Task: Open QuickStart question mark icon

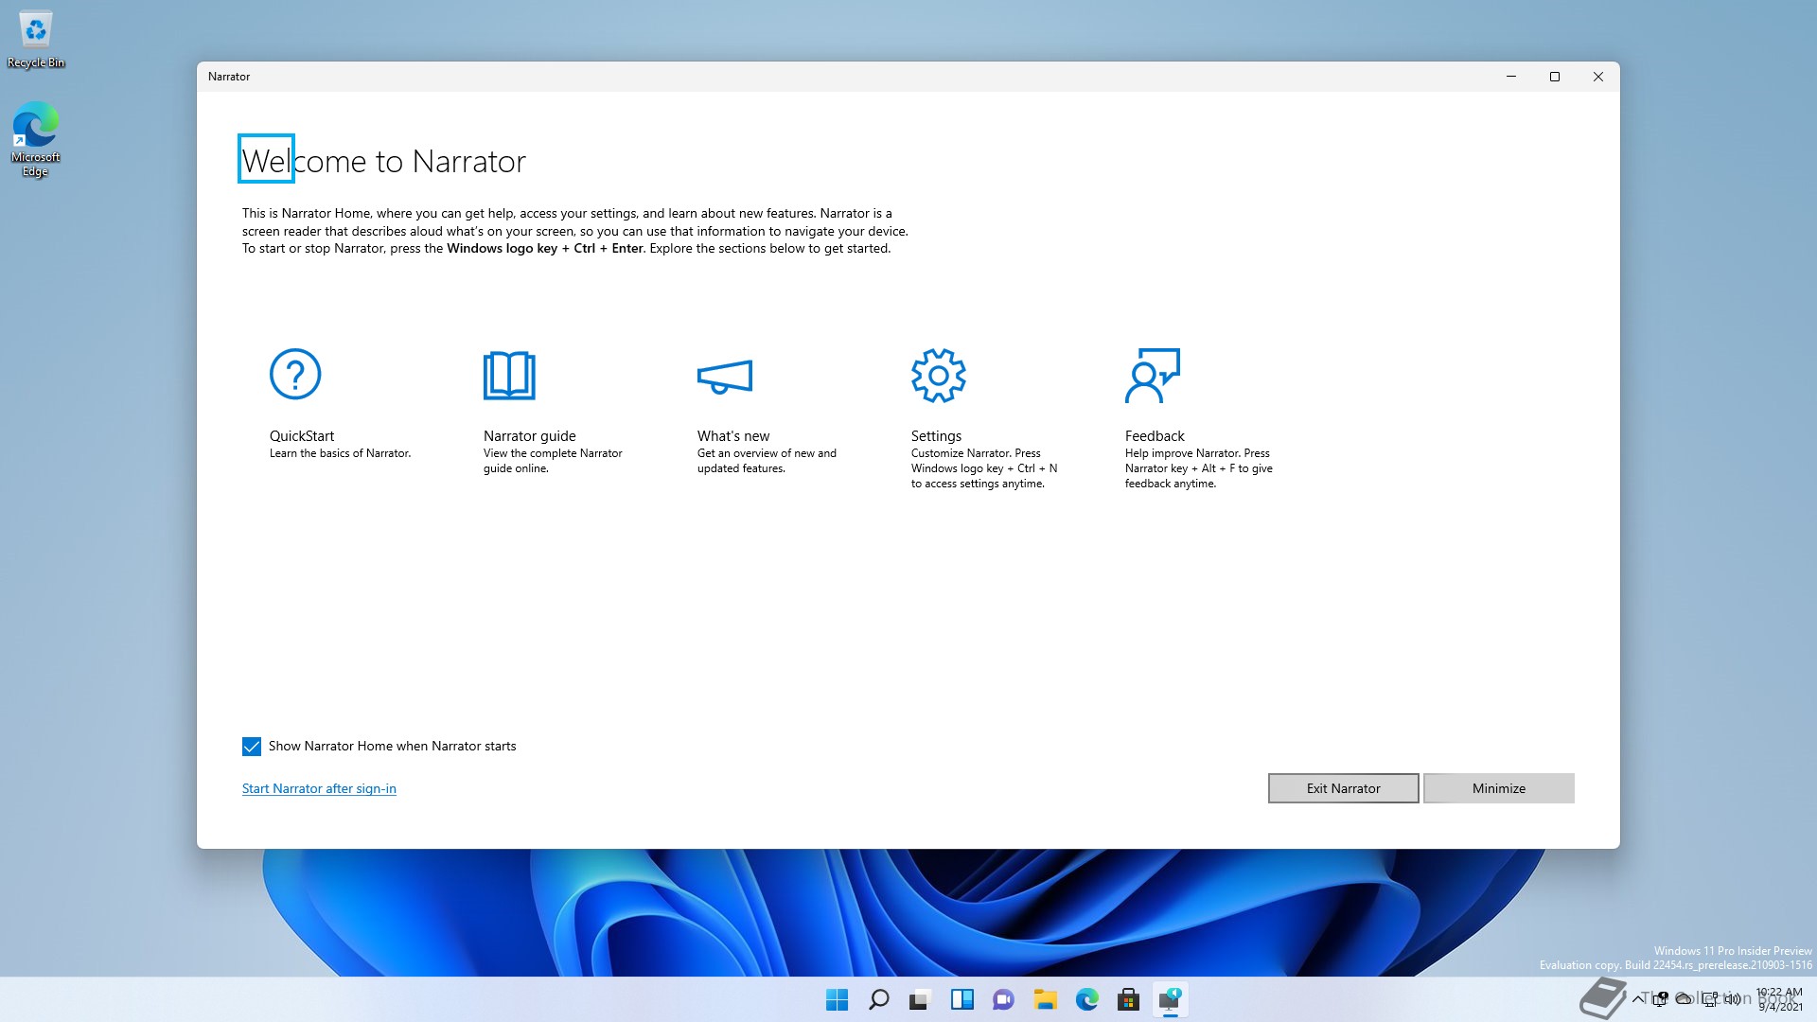Action: 295,375
